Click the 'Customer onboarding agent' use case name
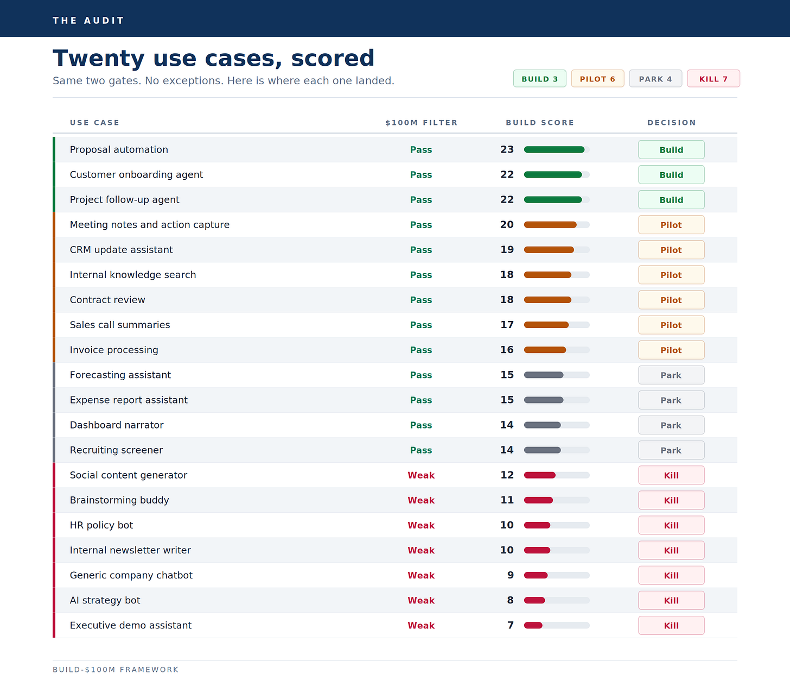The image size is (790, 680). pyautogui.click(x=136, y=174)
